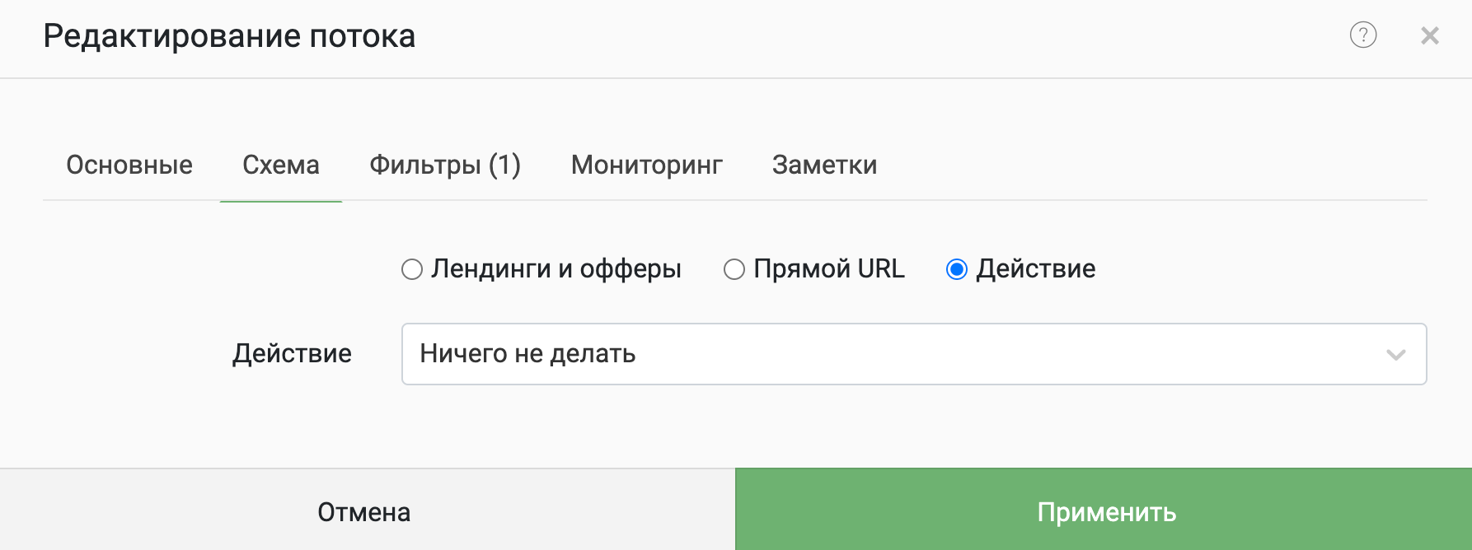Viewport: 1472px width, 550px height.
Task: Open the Действие action combo box
Action: click(914, 354)
